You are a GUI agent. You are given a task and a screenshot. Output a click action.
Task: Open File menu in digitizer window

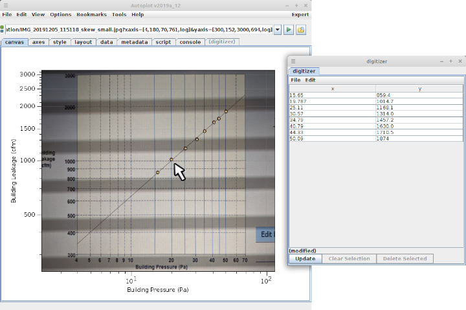(x=295, y=80)
